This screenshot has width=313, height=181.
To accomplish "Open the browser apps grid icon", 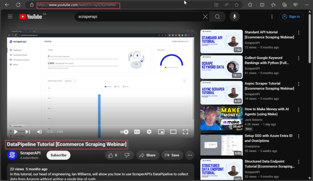I will click(216, 5).
